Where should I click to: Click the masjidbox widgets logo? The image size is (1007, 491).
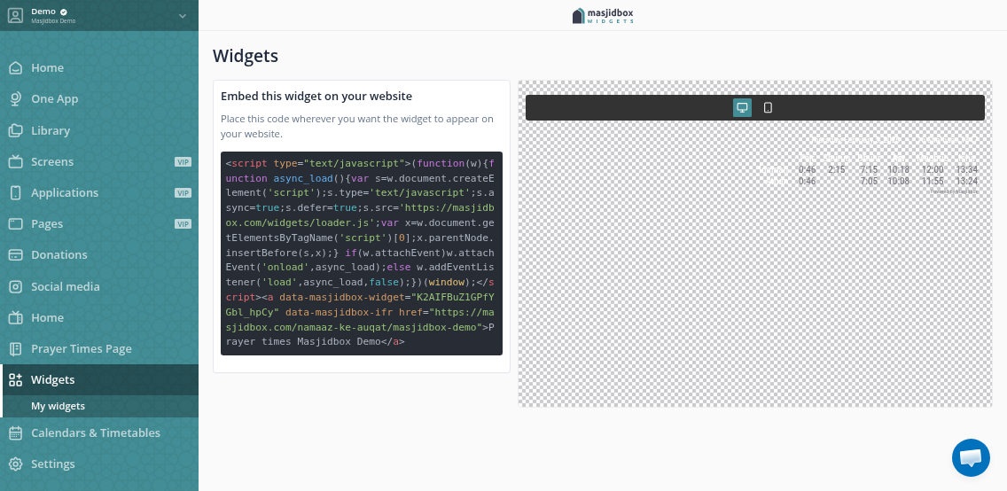(x=603, y=15)
